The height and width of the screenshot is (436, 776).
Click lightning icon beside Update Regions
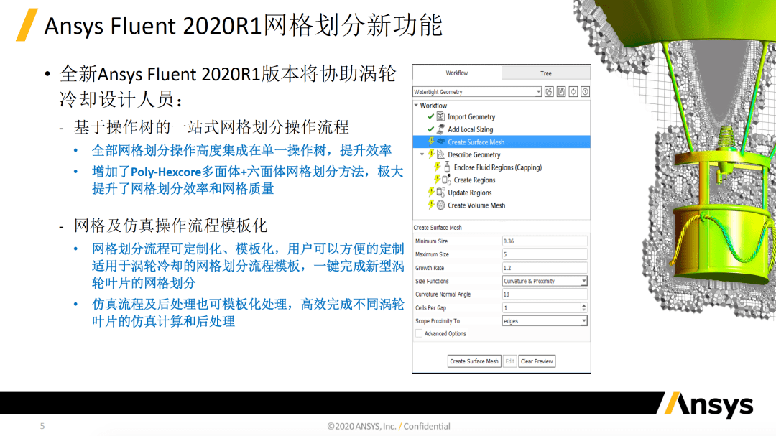tap(431, 192)
